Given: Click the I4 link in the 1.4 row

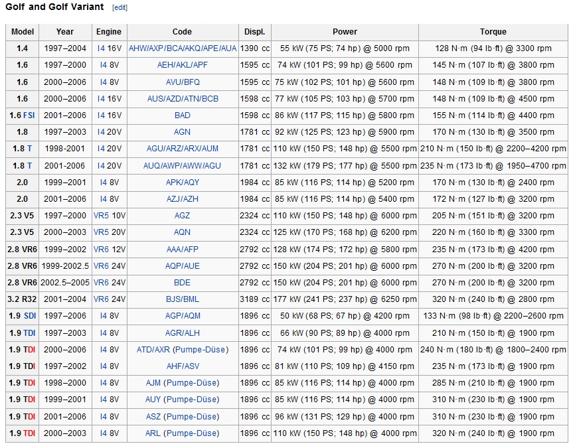Looking at the screenshot, I should [x=101, y=48].
